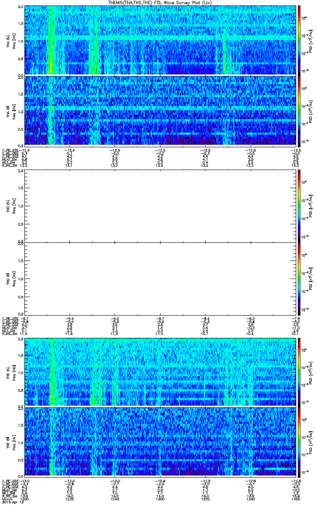Screen dimensions: 316x505
Task: Click the 1.0 frequency tick on THA B-perpendicular panel
Action: click(21, 41)
